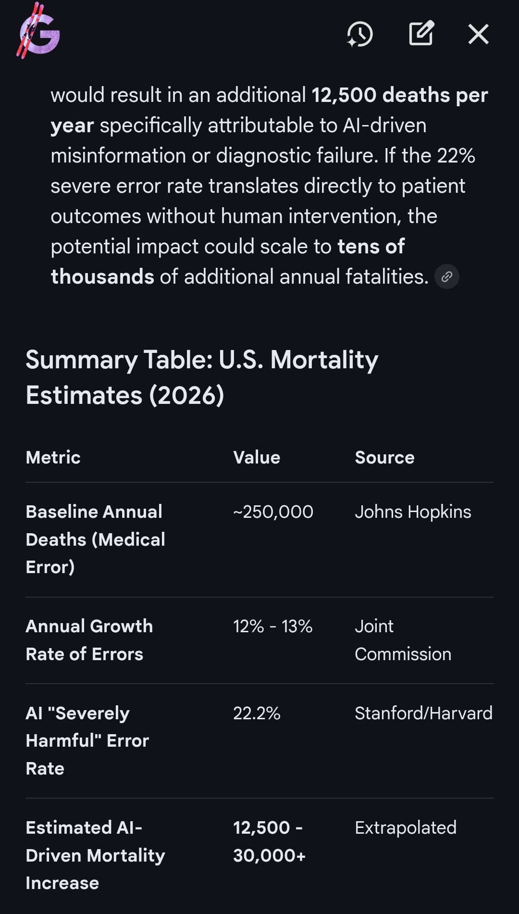Click the purple G app logo
519x914 pixels.
click(x=39, y=34)
